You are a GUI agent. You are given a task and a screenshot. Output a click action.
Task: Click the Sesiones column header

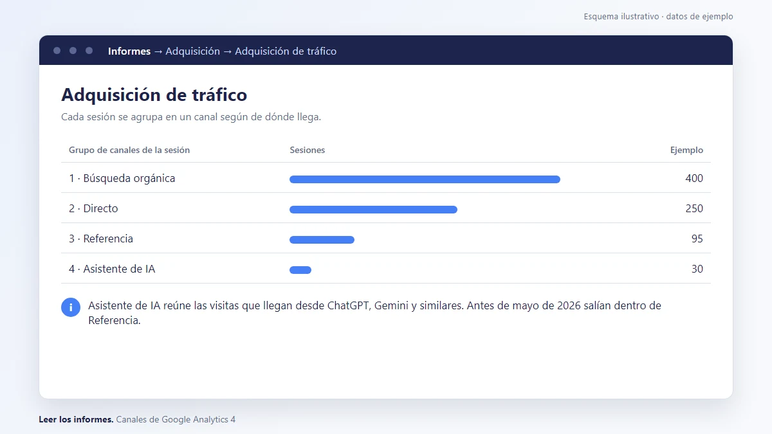point(308,150)
